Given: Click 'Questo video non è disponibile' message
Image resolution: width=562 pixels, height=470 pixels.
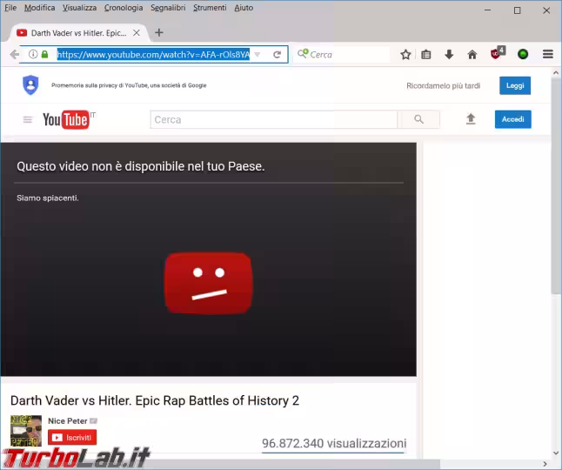Looking at the screenshot, I should click(141, 166).
